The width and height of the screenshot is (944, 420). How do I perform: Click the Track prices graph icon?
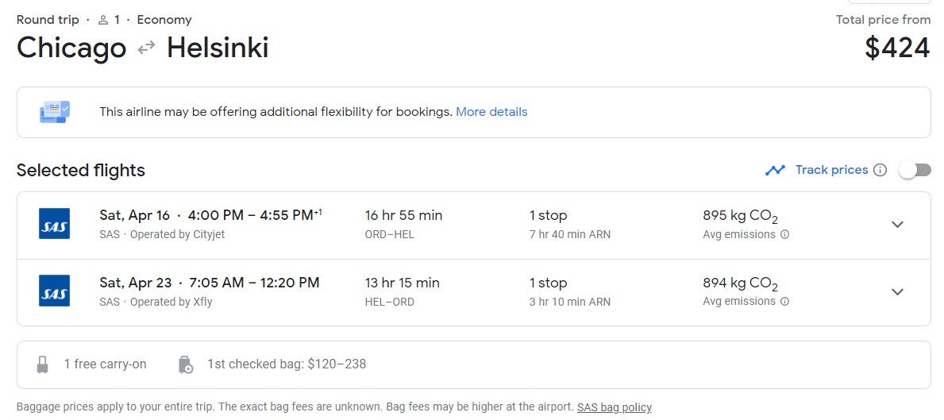click(775, 170)
